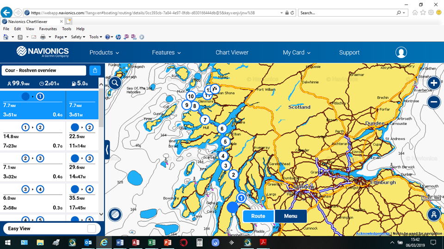444x249 pixels.
Task: Click the route name field
Action: (x=44, y=70)
